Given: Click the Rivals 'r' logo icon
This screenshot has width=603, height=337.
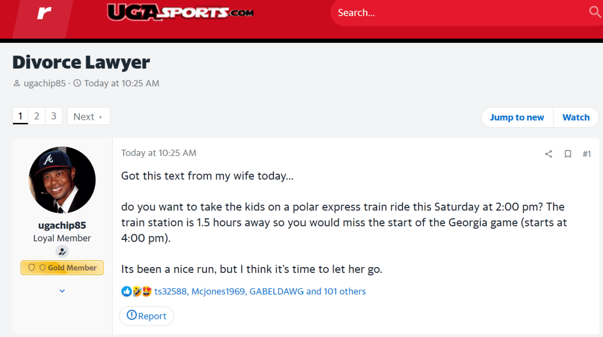Looking at the screenshot, I should 44,13.
